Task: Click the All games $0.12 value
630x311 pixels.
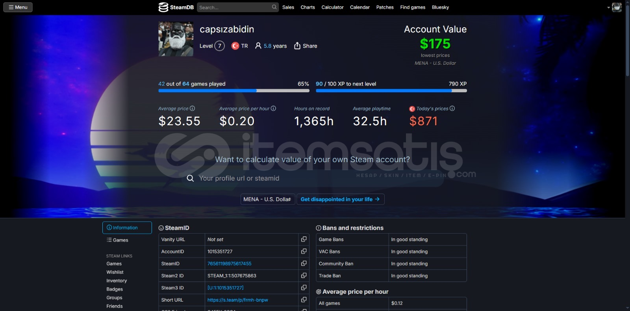Action: [397, 303]
